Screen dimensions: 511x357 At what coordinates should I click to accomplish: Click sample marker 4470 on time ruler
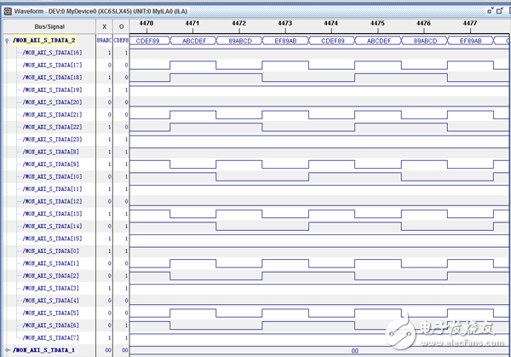146,24
